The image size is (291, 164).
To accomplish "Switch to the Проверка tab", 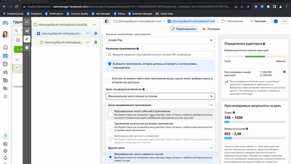I will pyautogui.click(x=211, y=29).
